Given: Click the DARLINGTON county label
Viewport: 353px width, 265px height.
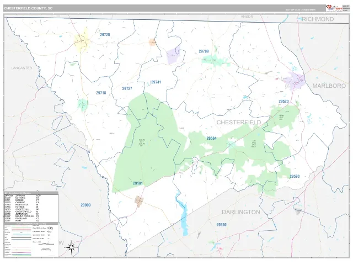Looking at the screenshot, I should (241, 212).
